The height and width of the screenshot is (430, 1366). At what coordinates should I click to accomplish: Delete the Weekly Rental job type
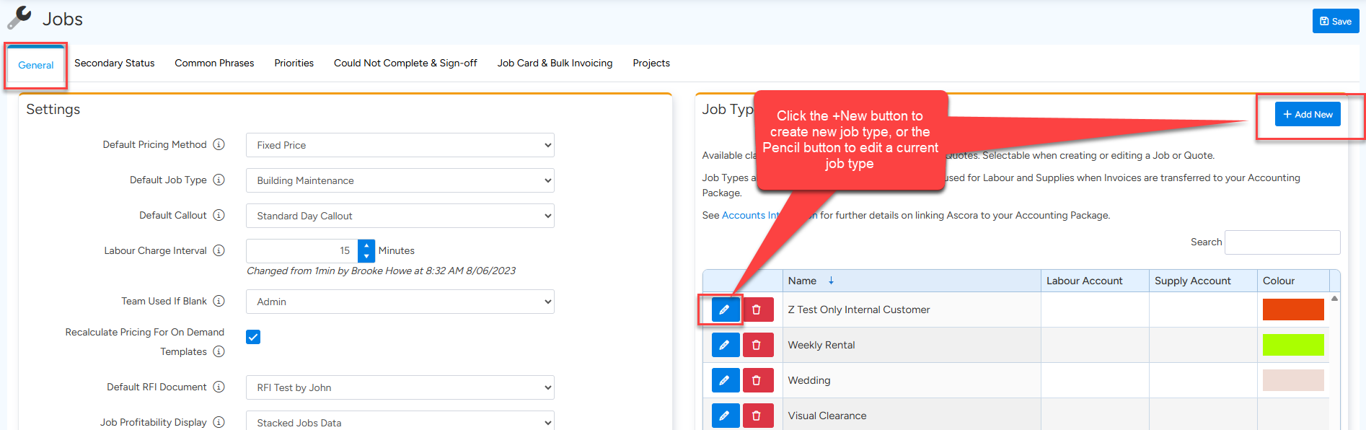(x=757, y=345)
